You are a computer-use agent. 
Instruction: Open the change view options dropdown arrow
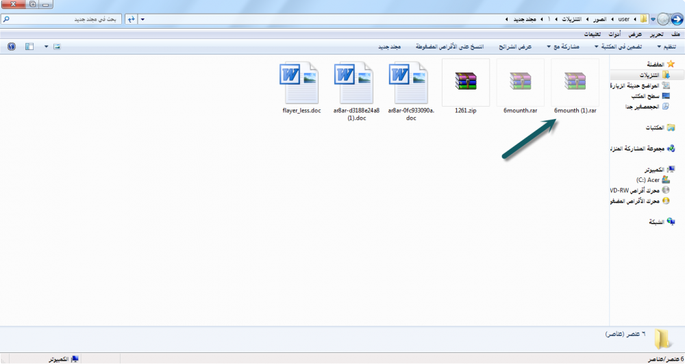47,47
